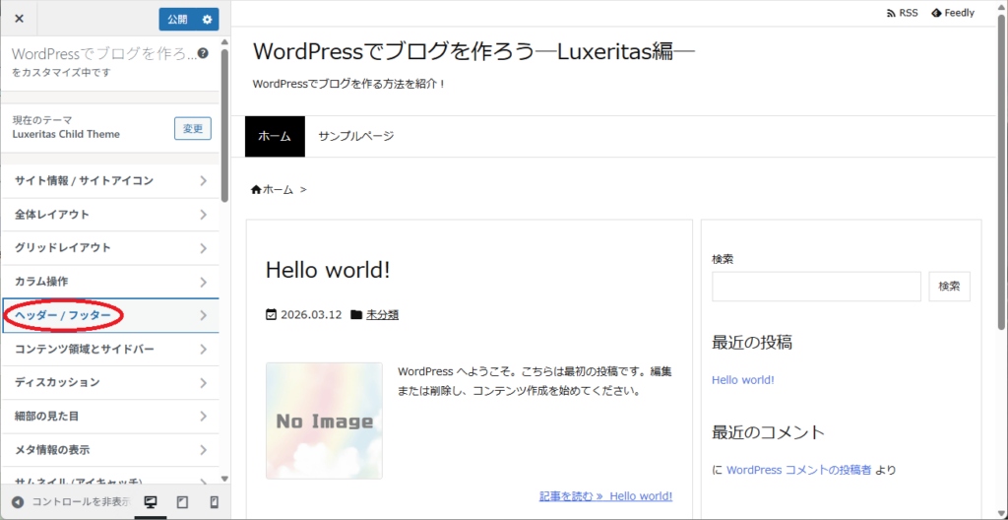Screen dimensions: 1008x520
Task: Click folder icon beside 未分類
Action: click(356, 315)
